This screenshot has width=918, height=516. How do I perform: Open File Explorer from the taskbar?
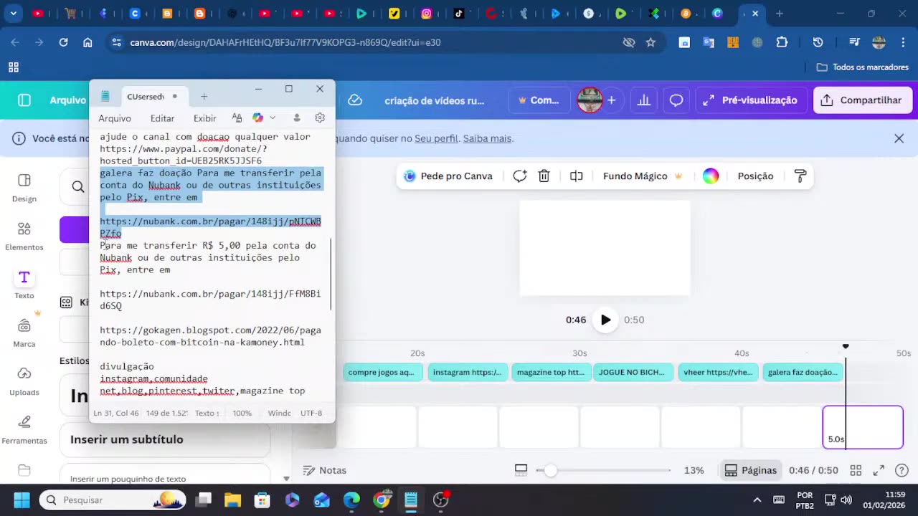[x=232, y=500]
